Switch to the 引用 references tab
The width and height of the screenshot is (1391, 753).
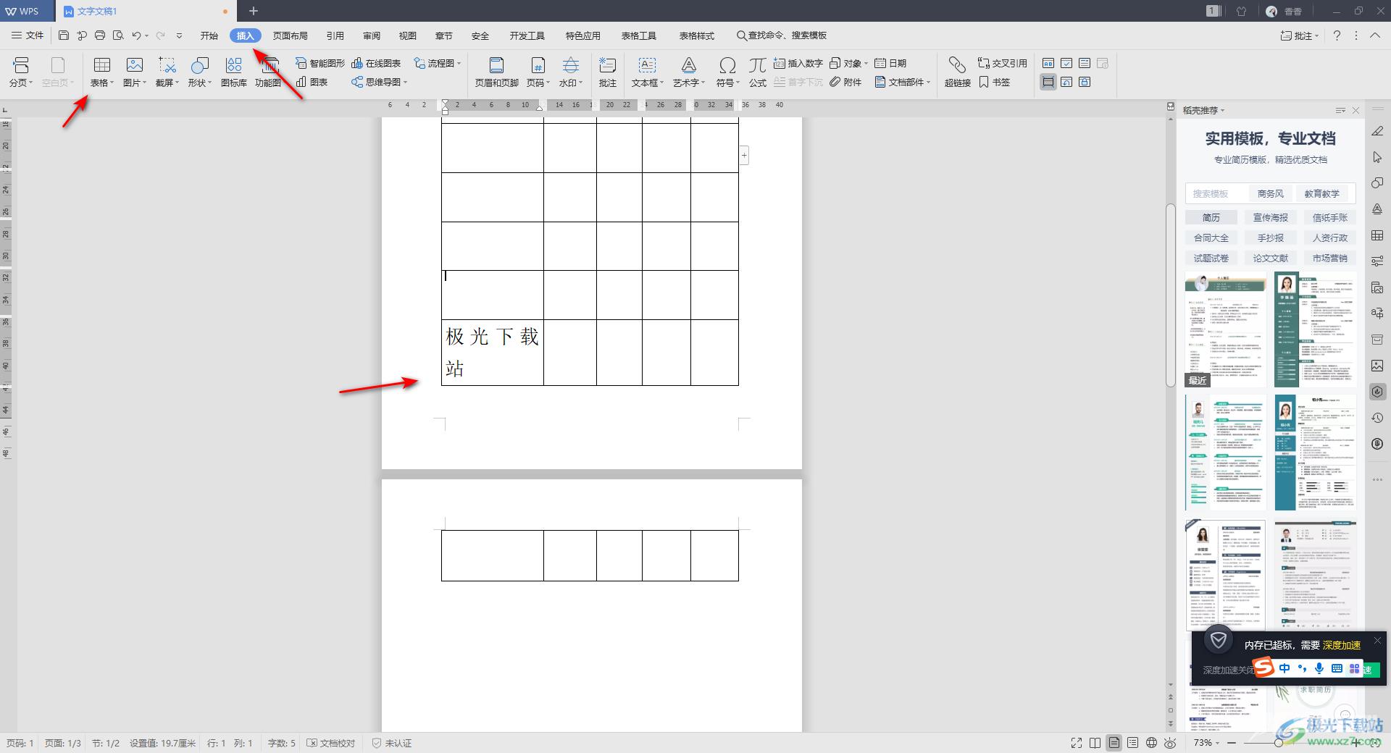(335, 35)
